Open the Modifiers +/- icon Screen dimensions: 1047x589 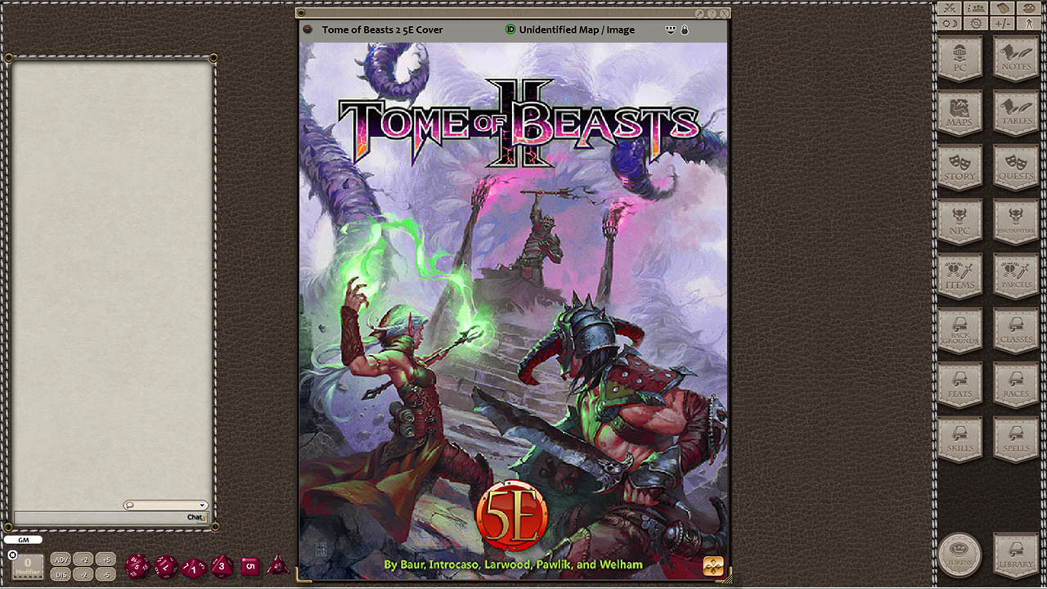pos(1002,24)
